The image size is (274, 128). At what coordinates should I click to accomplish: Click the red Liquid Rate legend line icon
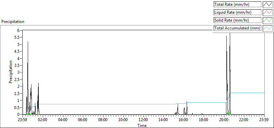pyautogui.click(x=268, y=12)
